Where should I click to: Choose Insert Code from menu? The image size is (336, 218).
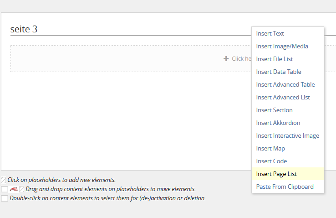(x=271, y=161)
